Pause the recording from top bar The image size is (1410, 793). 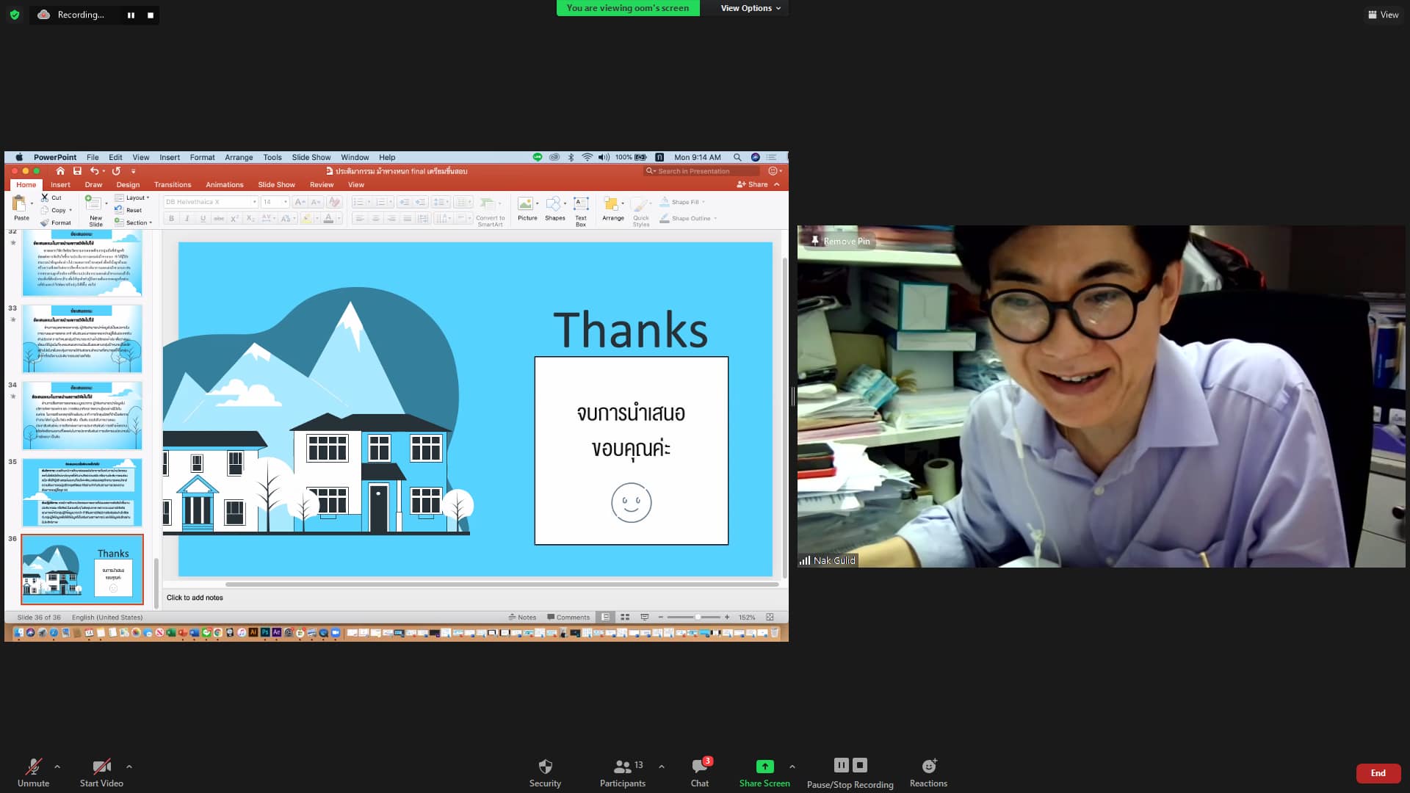[x=131, y=15]
